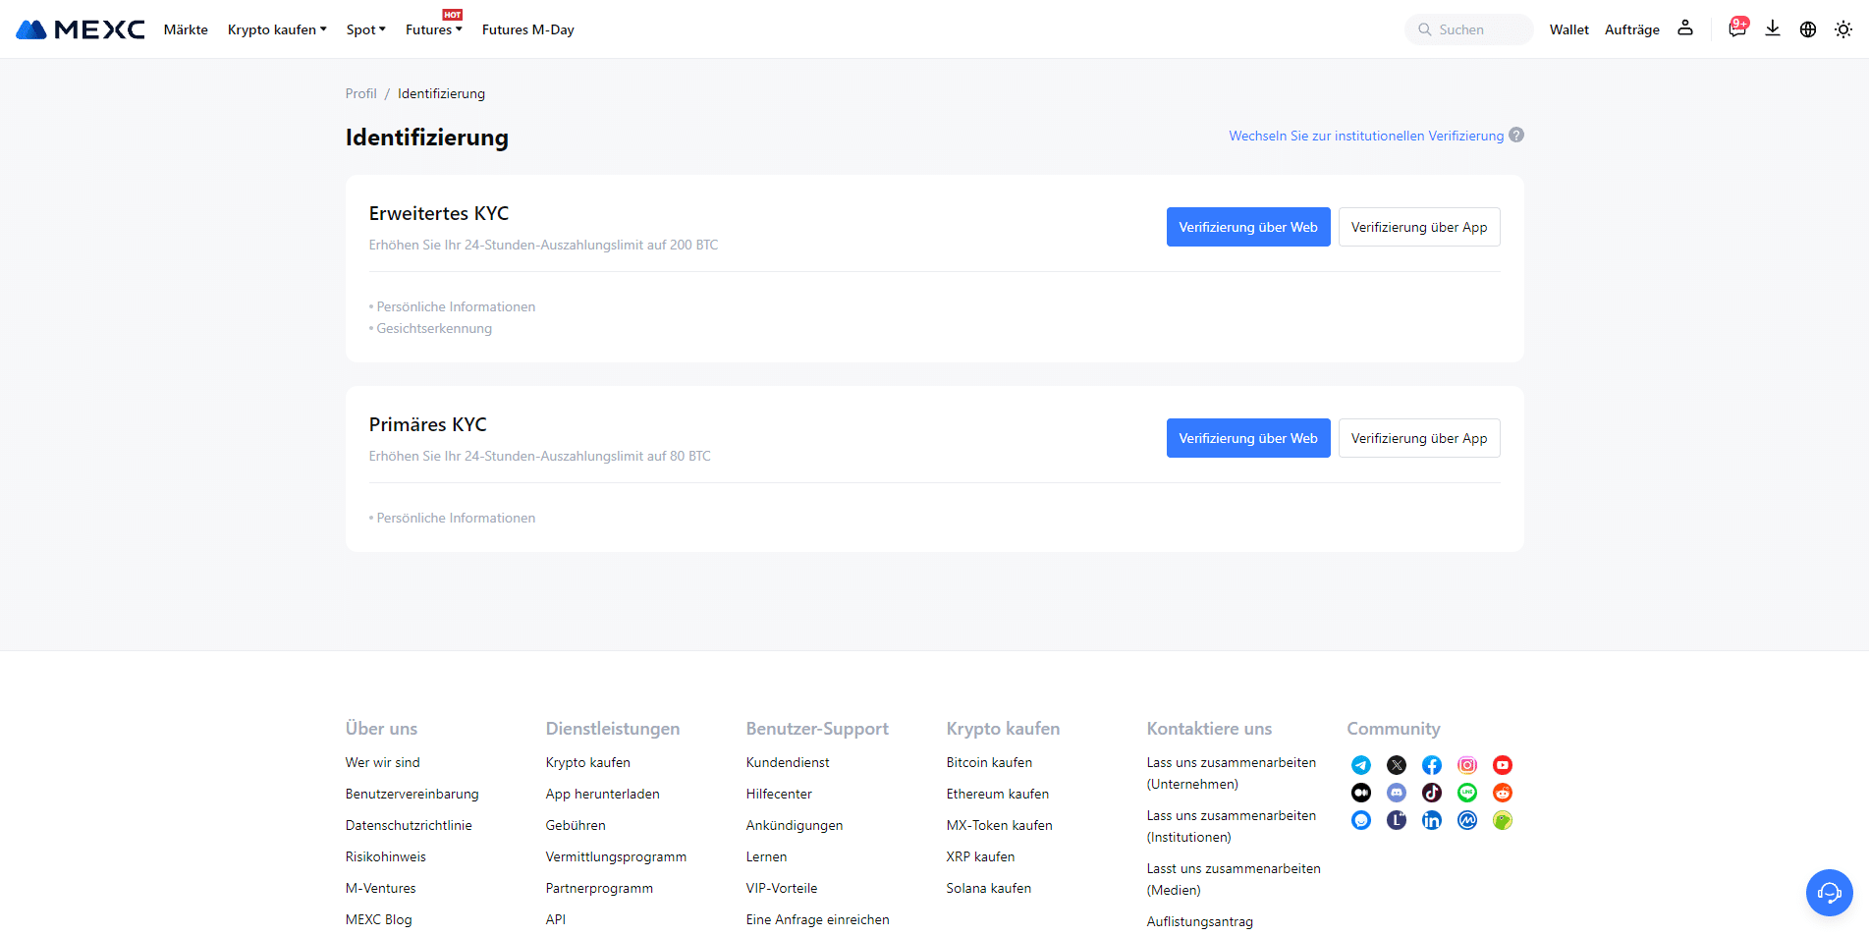Start Erweitertes KYC Verifizierung über Web
Screen dimensions: 1869x936
[1248, 227]
